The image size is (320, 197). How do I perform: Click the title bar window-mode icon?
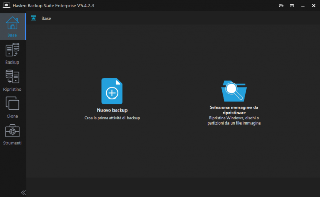tap(292, 6)
